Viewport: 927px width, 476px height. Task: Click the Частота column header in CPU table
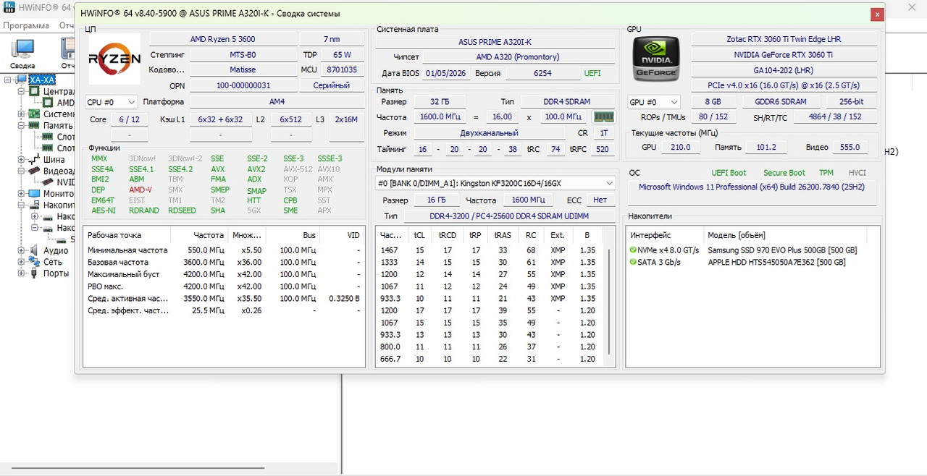(198, 235)
